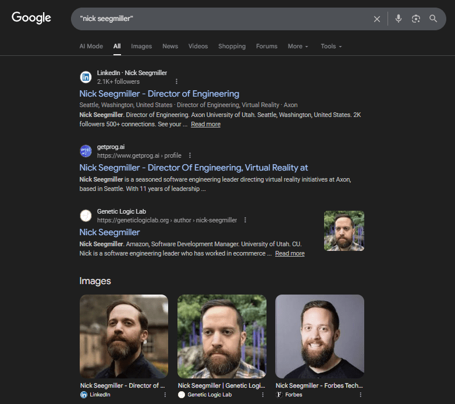The height and width of the screenshot is (404, 455).
Task: Open the Genetic Logic Lab image thumbnail
Action: click(x=222, y=336)
